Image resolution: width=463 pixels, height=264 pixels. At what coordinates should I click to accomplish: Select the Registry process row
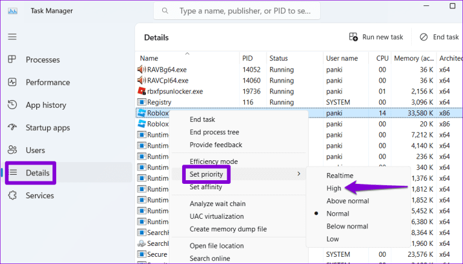(x=159, y=102)
